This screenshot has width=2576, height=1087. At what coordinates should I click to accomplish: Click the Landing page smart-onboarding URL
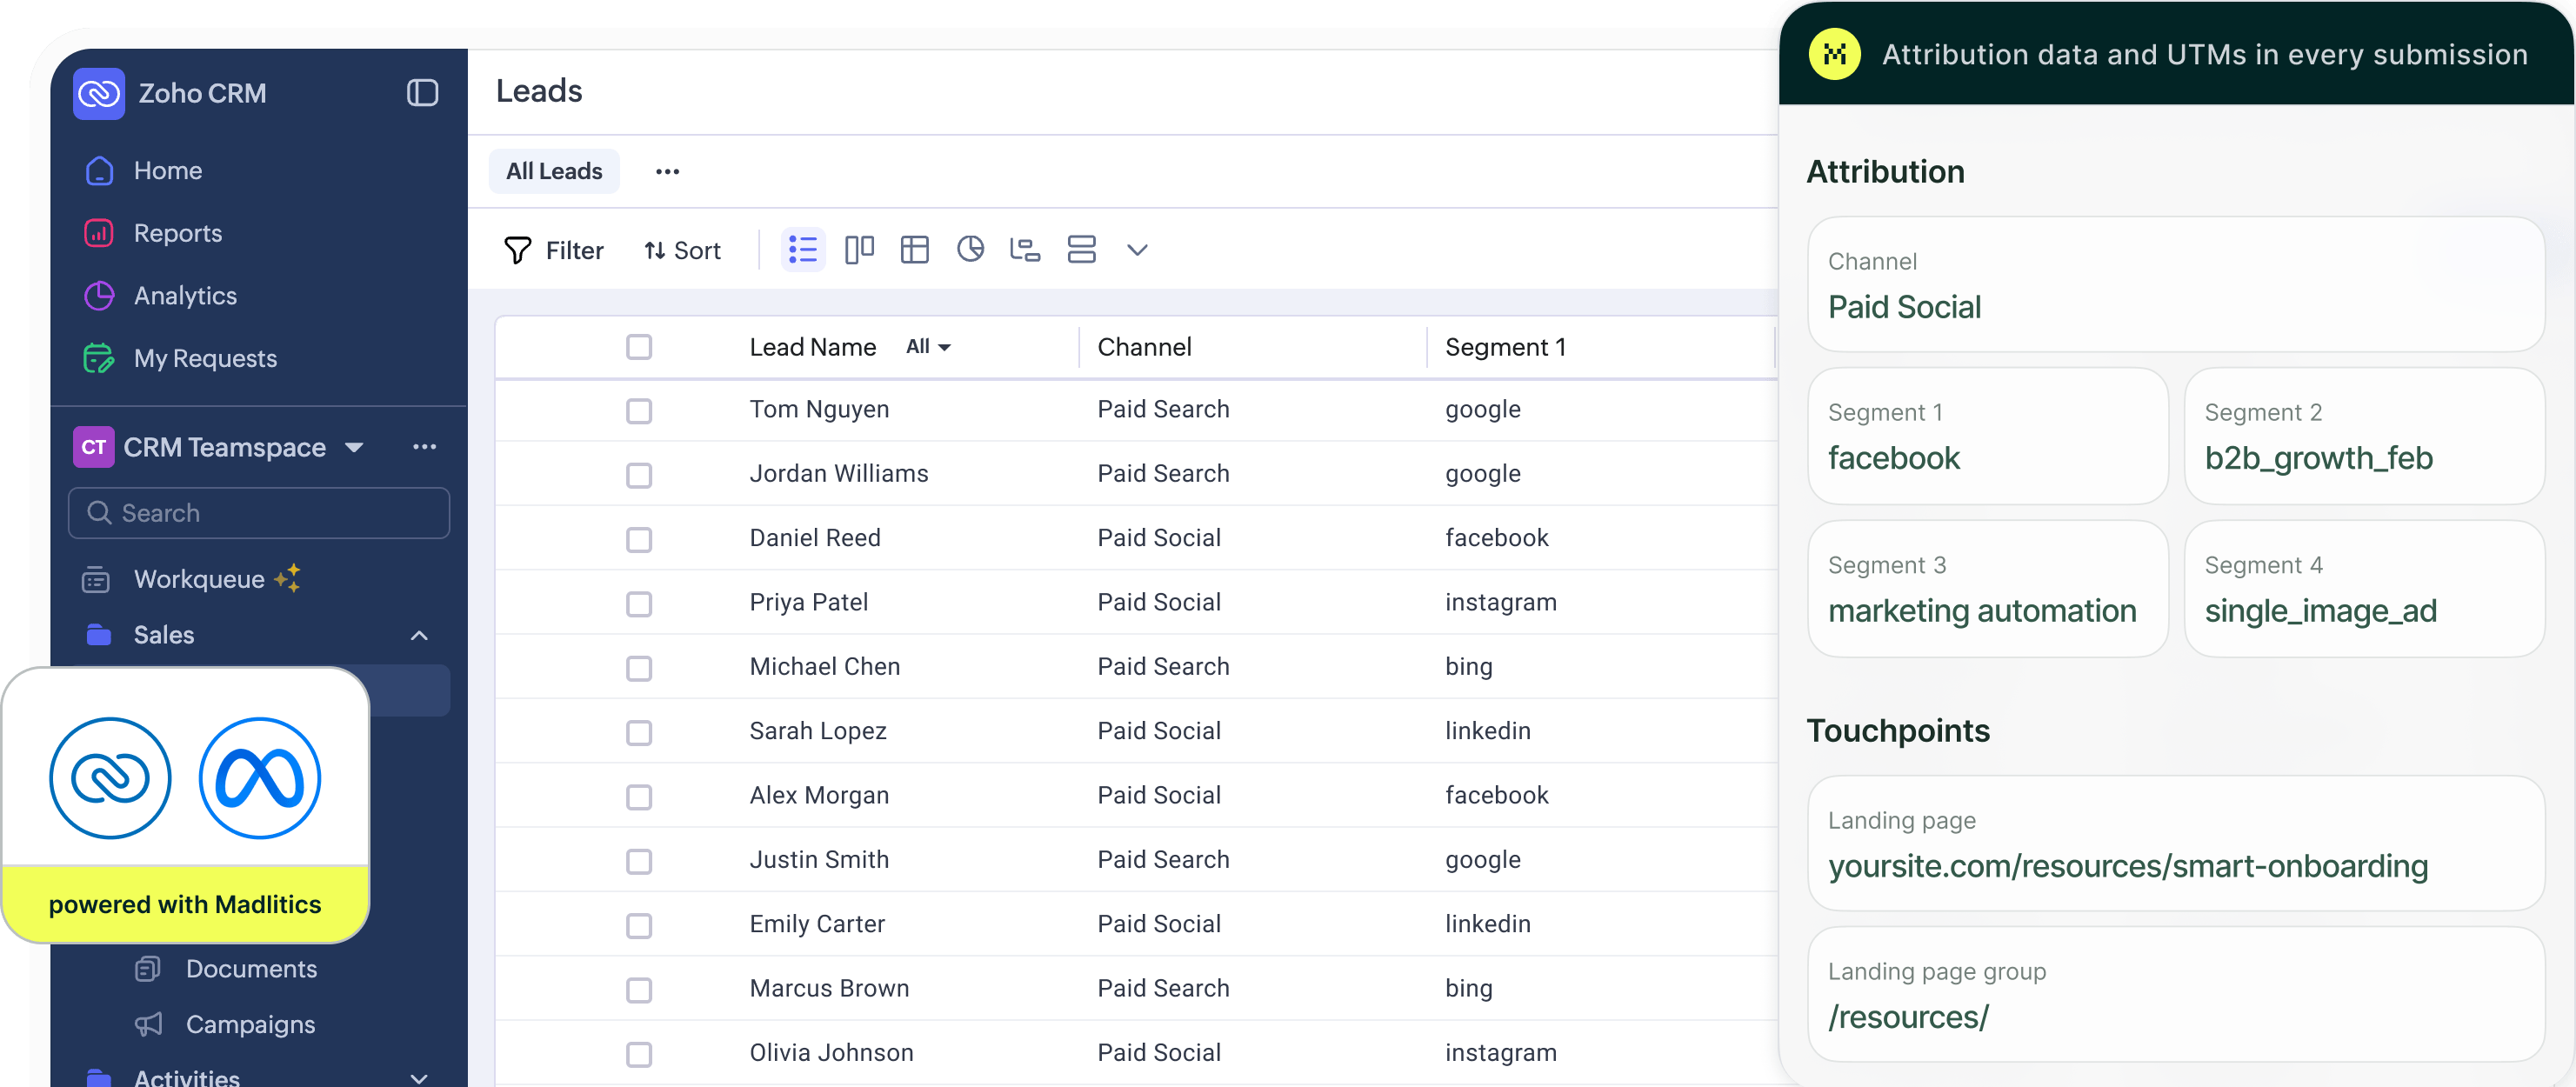pos(2128,866)
